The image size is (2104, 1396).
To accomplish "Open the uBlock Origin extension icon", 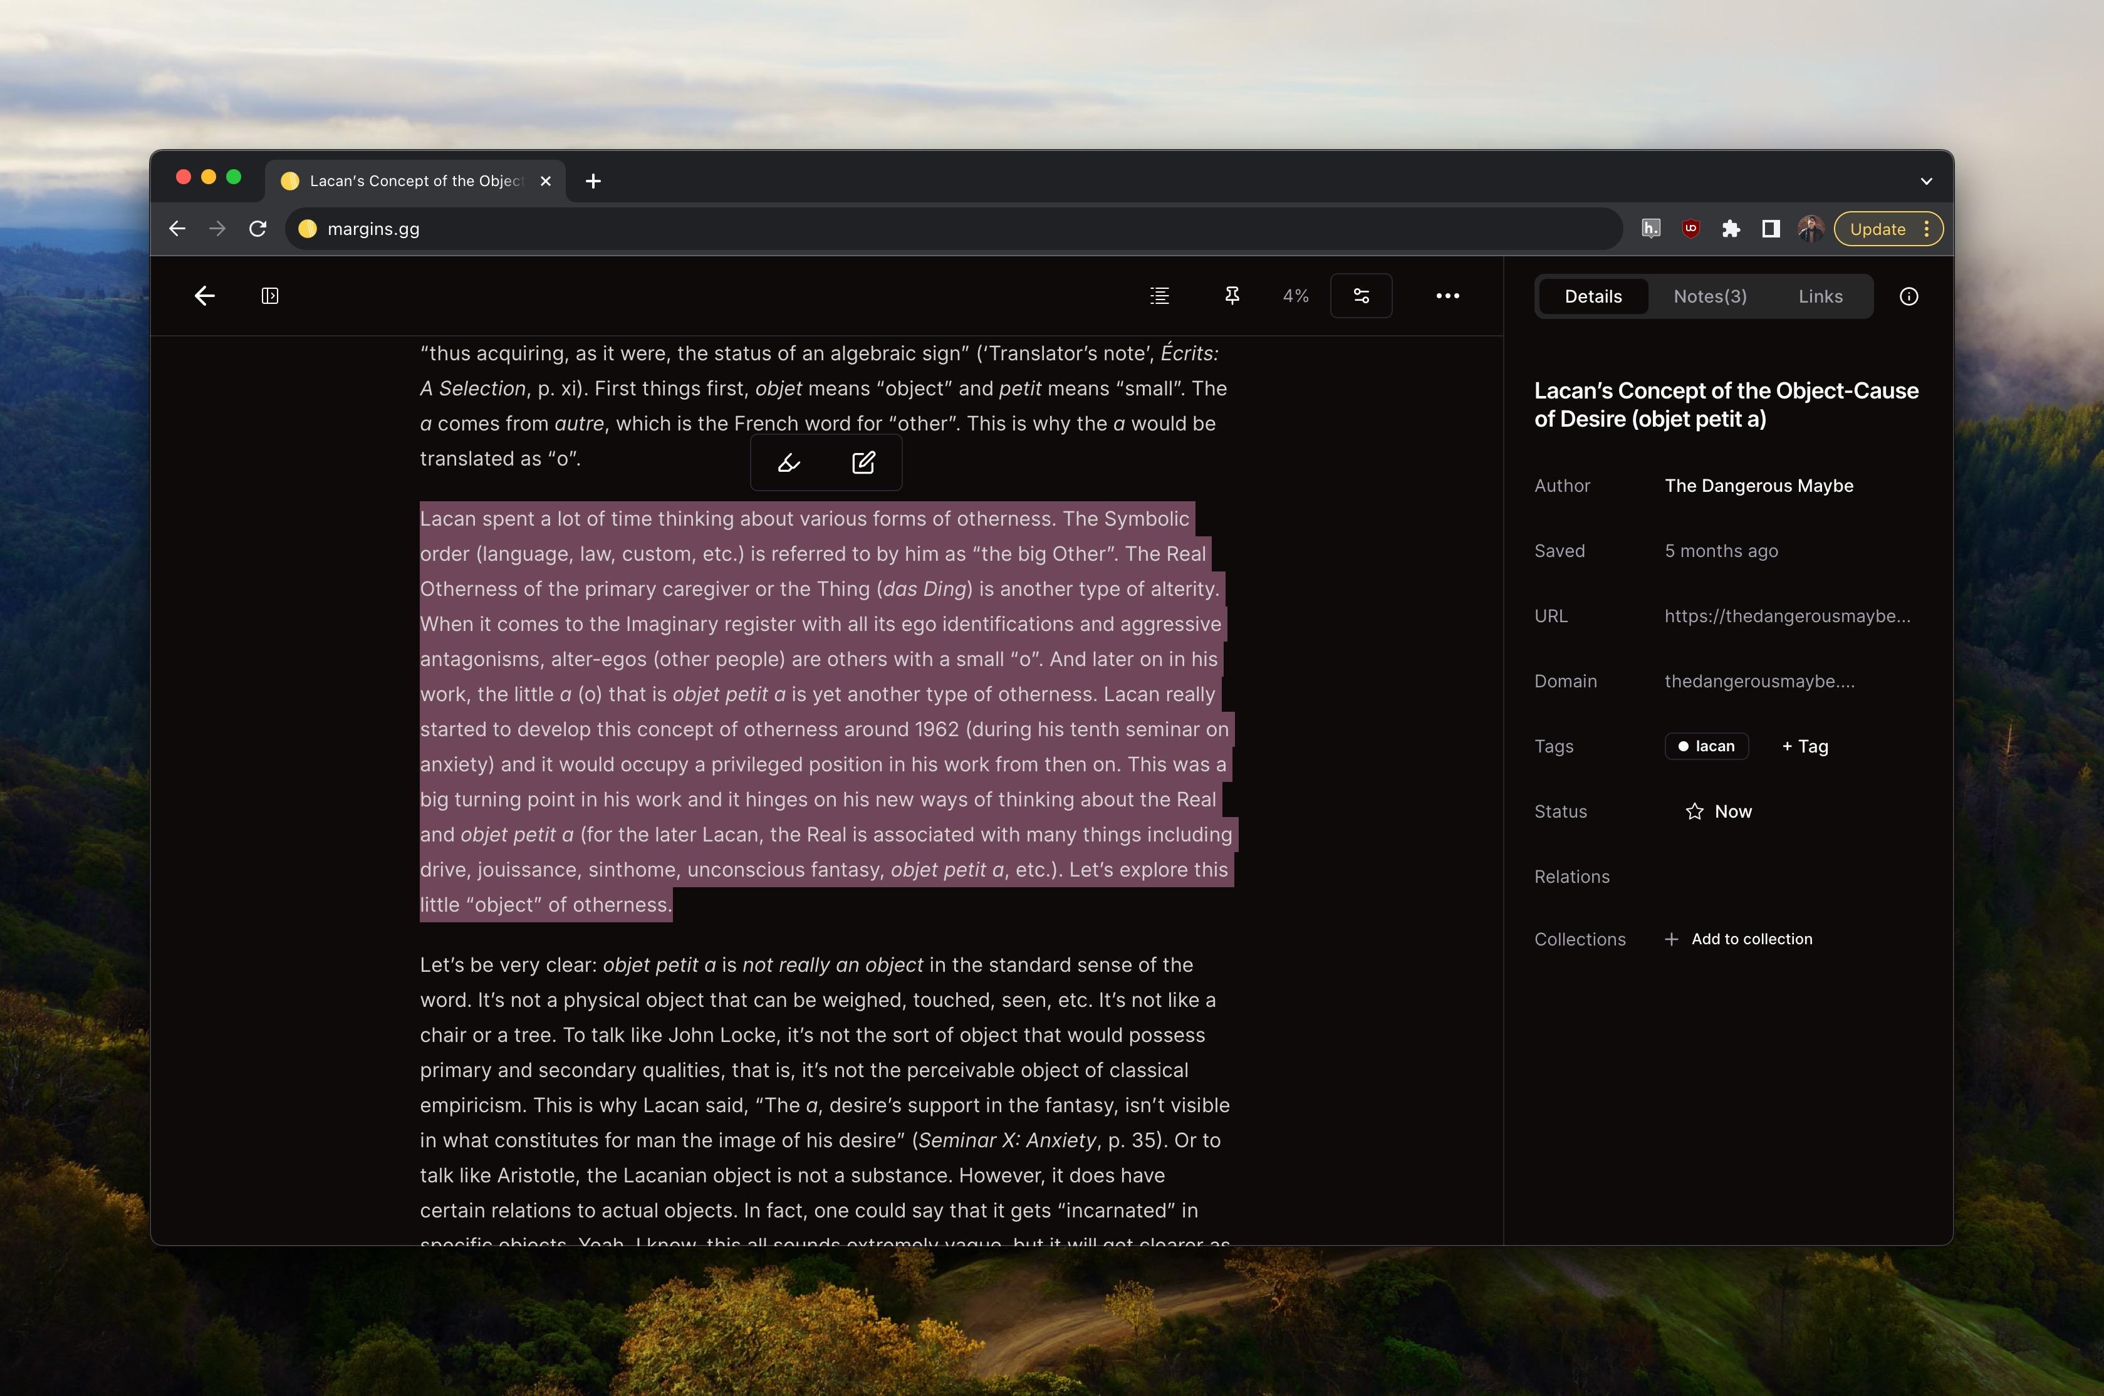I will (x=1691, y=229).
